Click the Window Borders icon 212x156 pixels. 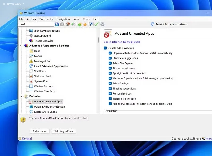coord(31,86)
